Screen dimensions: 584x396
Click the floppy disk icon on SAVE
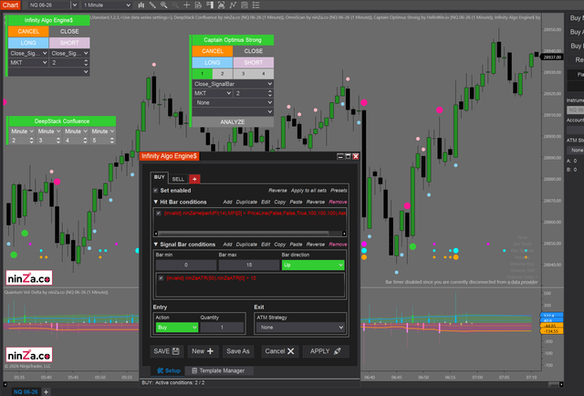pyautogui.click(x=176, y=351)
